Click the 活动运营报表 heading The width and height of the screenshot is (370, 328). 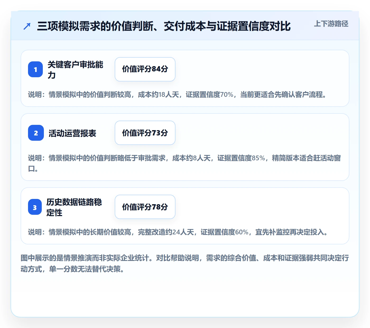(72, 133)
